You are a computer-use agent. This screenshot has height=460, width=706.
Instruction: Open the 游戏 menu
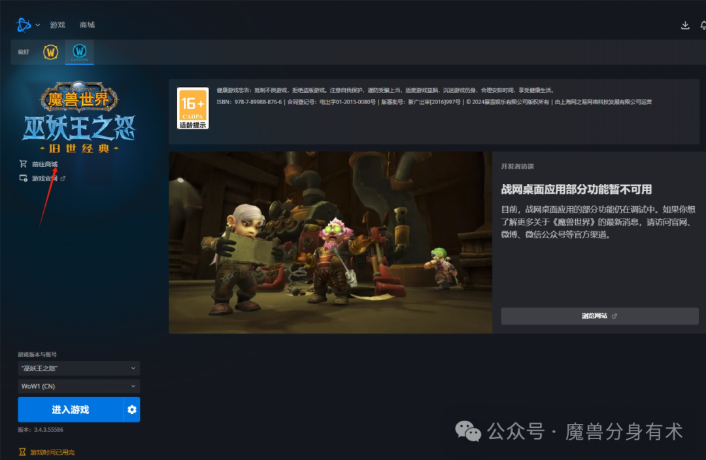tap(58, 25)
